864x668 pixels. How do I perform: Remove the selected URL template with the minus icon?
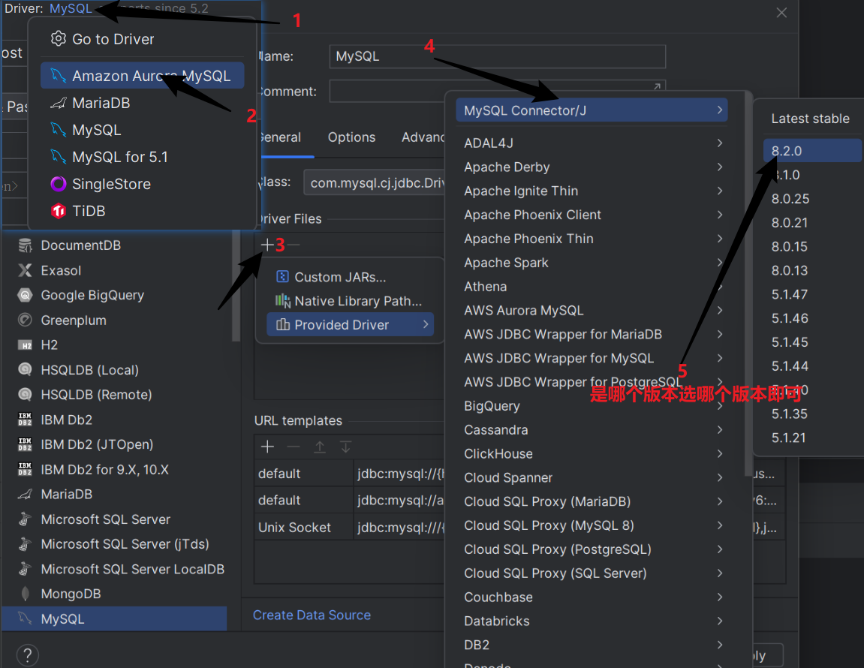(294, 447)
